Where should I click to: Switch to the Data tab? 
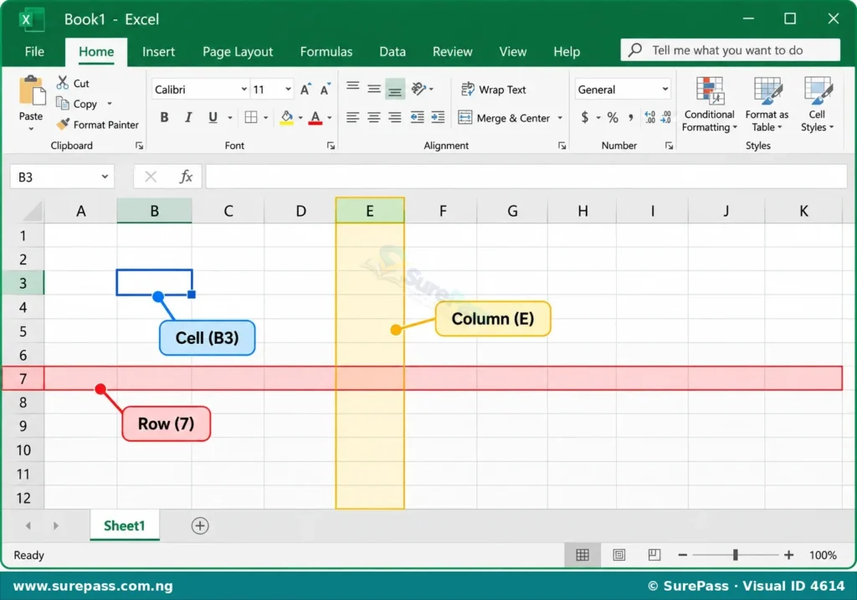tap(393, 51)
